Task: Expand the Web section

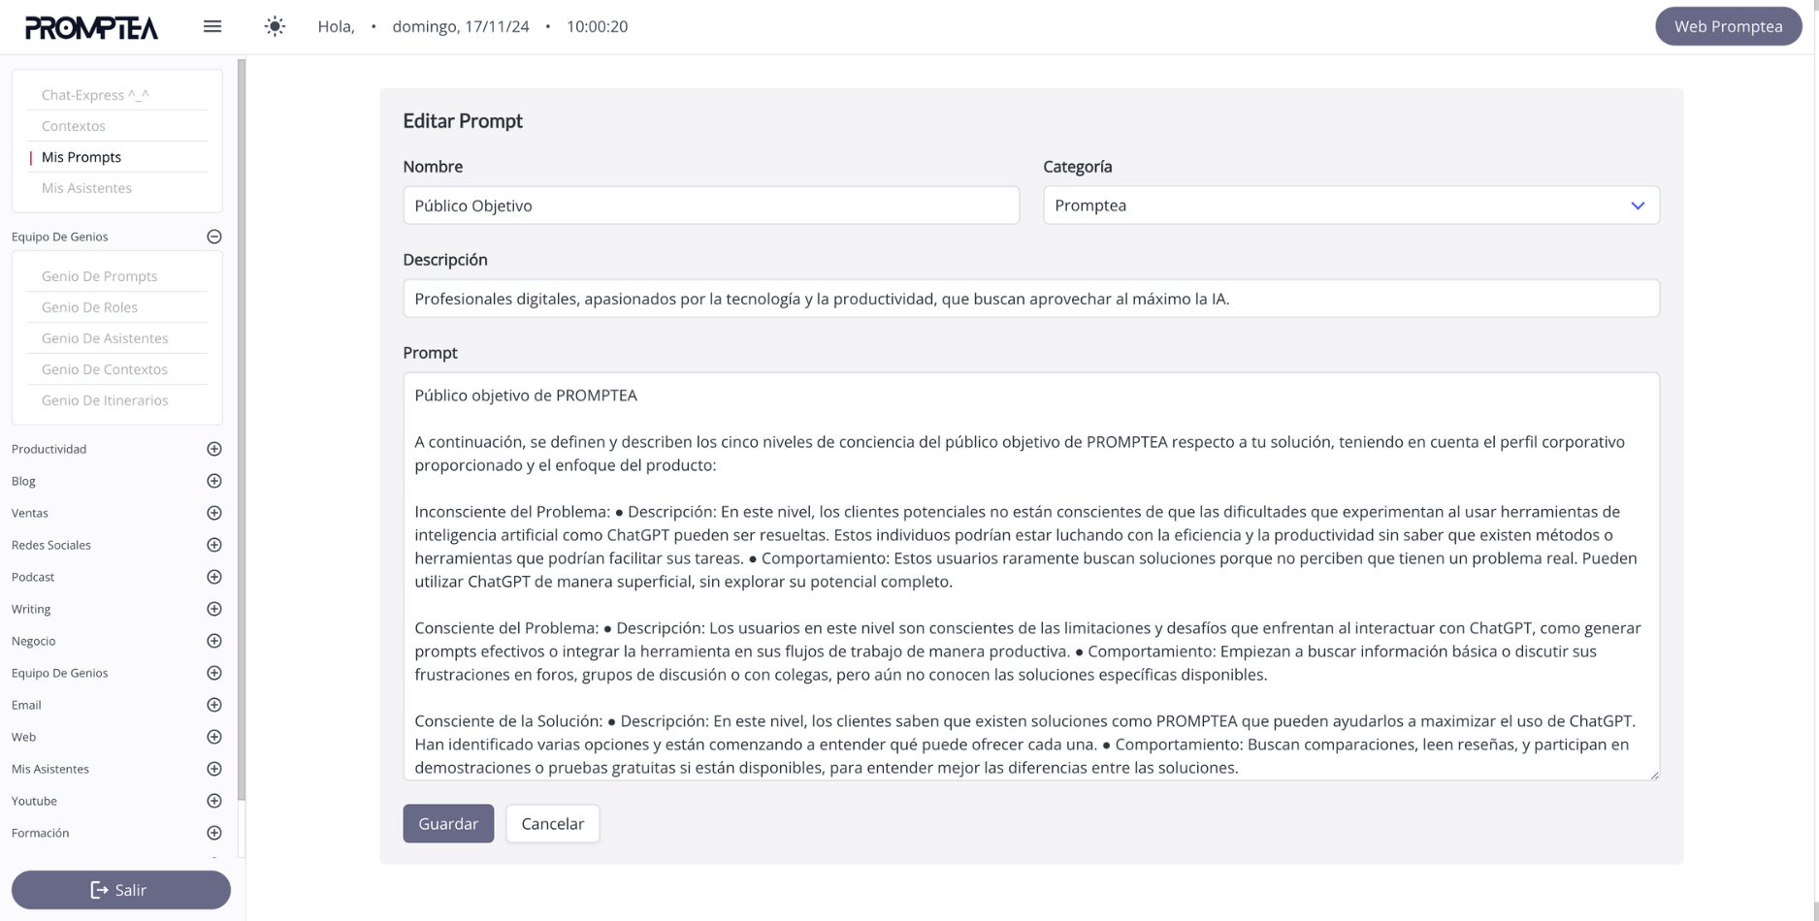Action: pos(214,737)
